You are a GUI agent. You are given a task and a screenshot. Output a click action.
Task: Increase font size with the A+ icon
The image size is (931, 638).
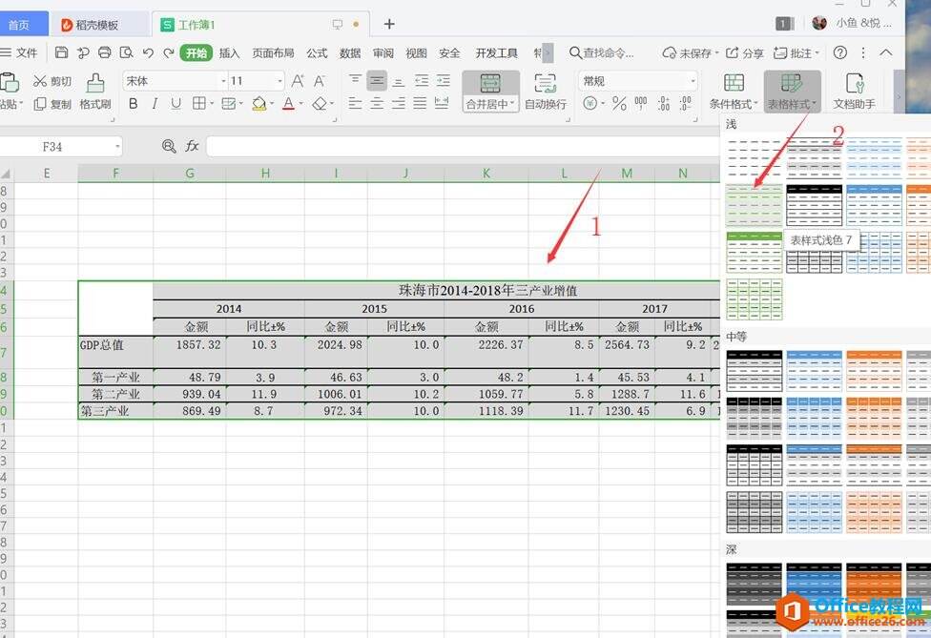298,81
